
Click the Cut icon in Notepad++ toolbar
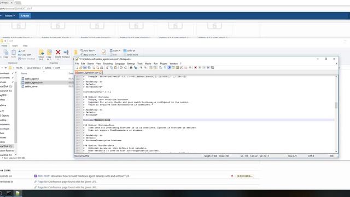107,67
